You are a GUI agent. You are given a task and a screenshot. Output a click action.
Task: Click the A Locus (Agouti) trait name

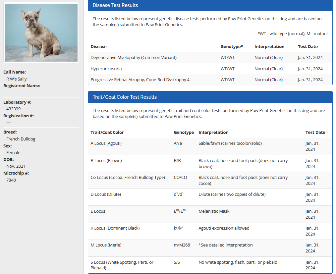pyautogui.click(x=106, y=143)
